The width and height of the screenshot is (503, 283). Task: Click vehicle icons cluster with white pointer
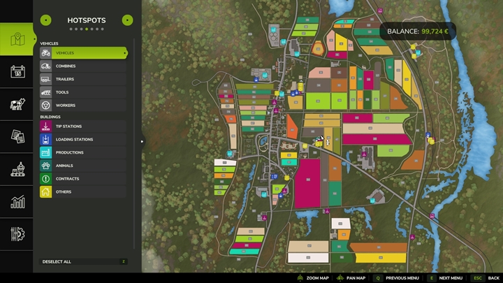tap(320, 140)
